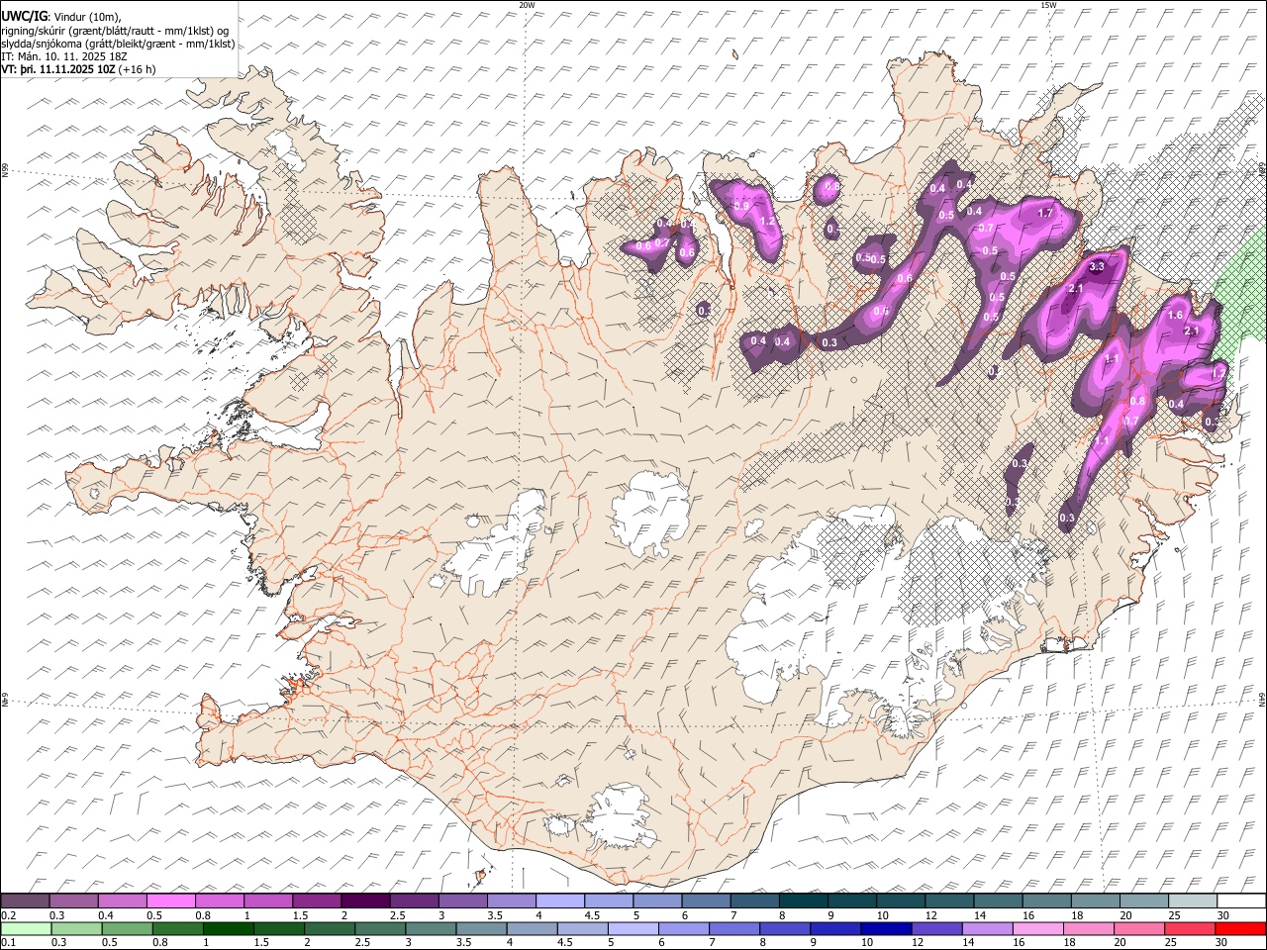Click the '15W' longitude label on map edge

coord(1047,4)
